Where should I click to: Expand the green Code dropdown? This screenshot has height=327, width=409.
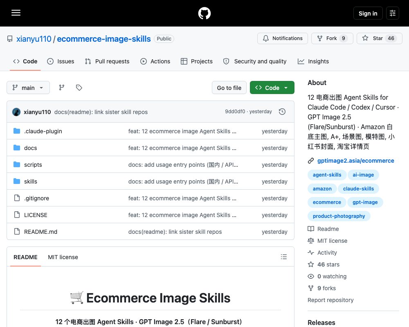coord(272,87)
